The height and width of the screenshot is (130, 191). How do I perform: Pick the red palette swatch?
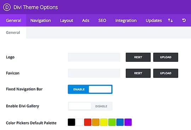pyautogui.click(x=88, y=122)
